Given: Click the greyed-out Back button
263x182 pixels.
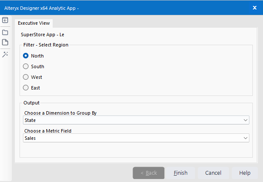Looking at the screenshot, I should pos(149,173).
